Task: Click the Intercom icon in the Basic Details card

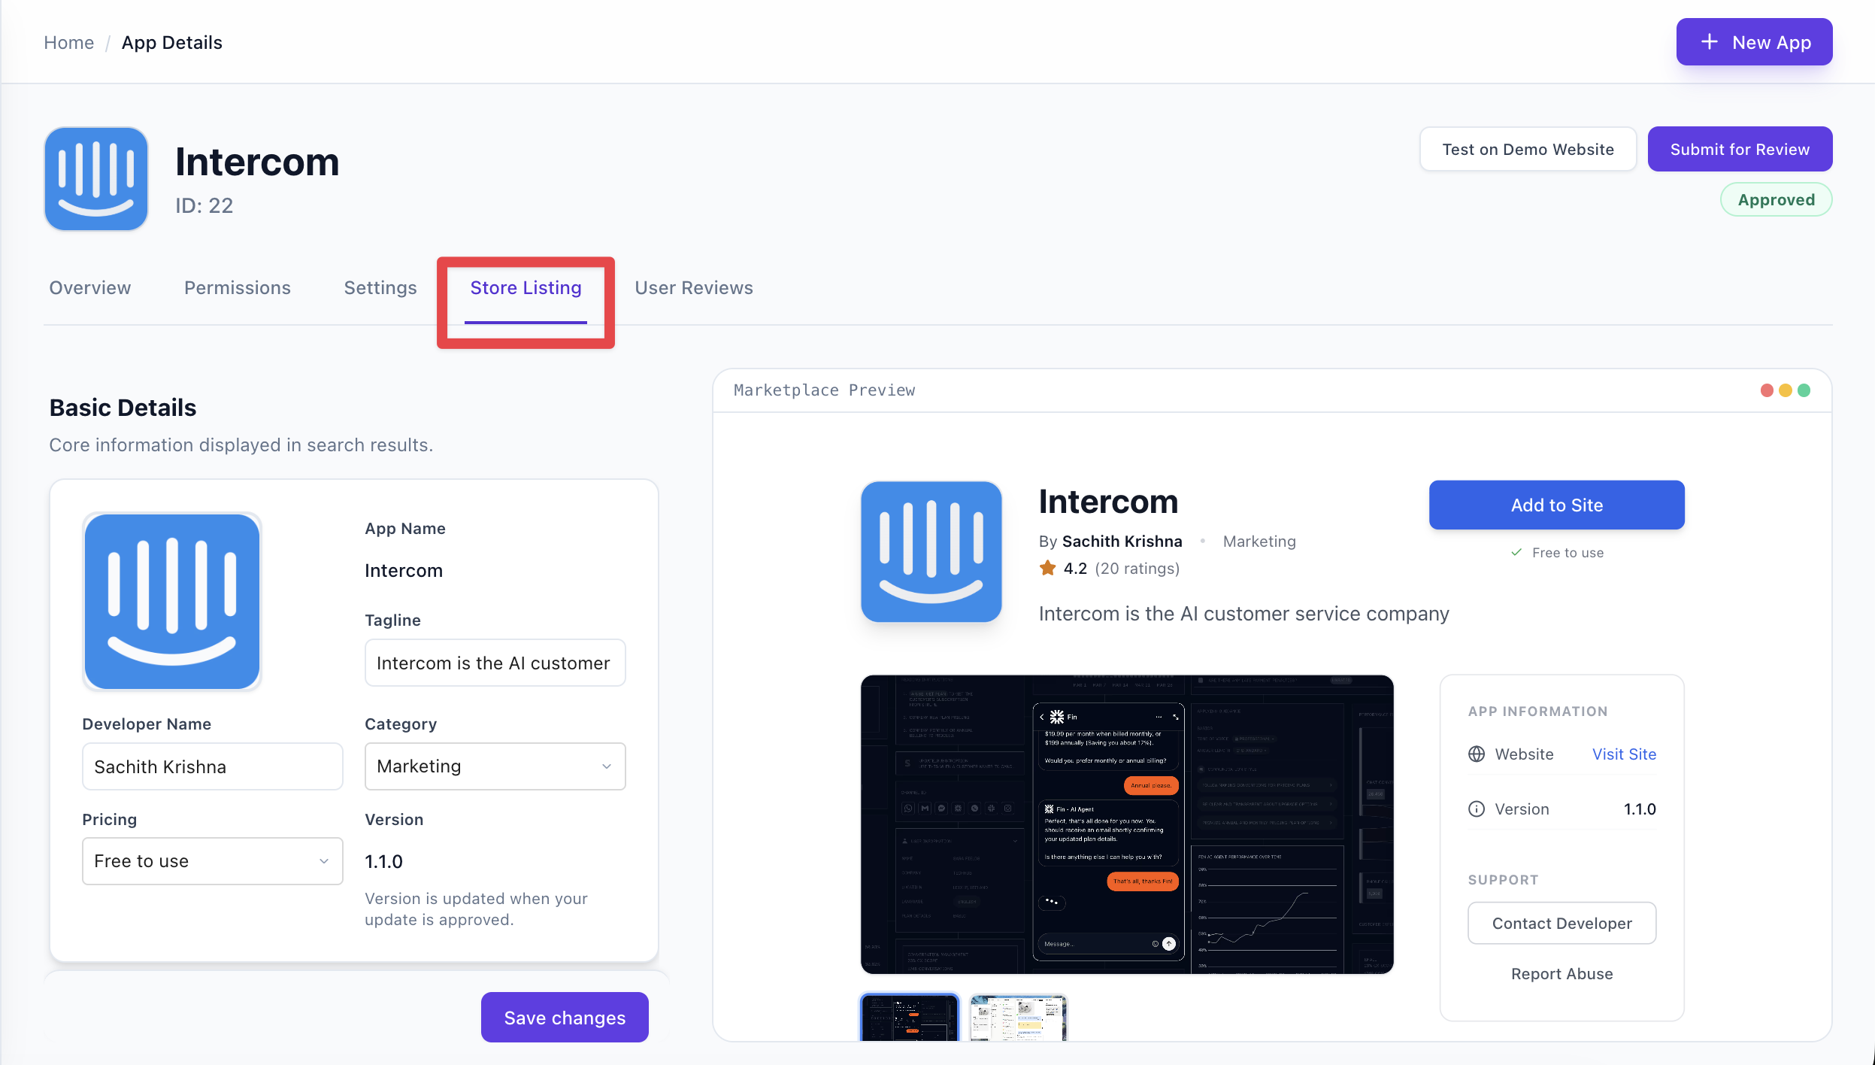Action: point(172,601)
